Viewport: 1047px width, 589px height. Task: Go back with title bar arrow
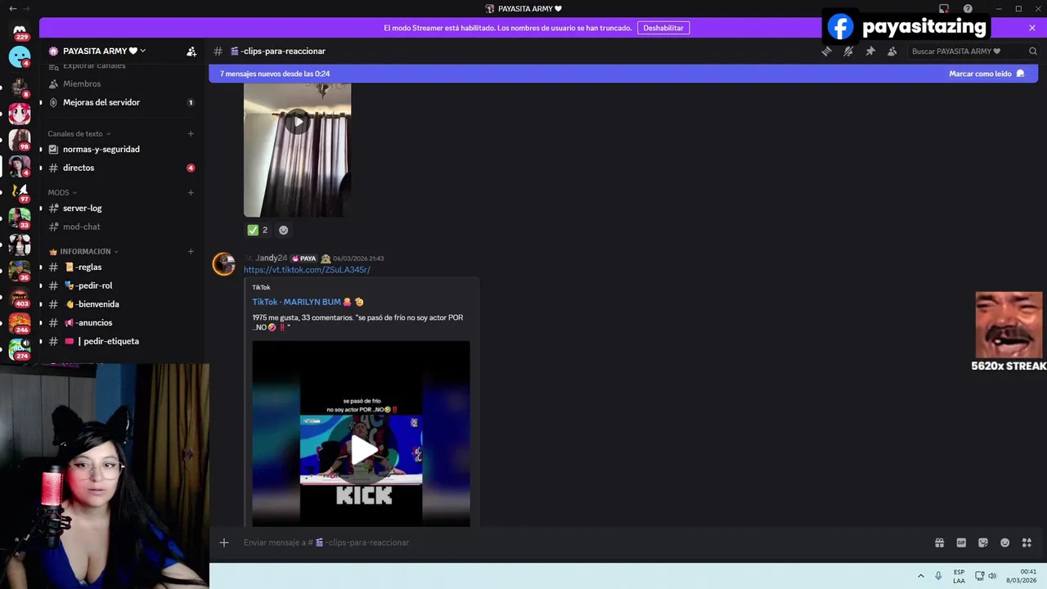click(12, 8)
